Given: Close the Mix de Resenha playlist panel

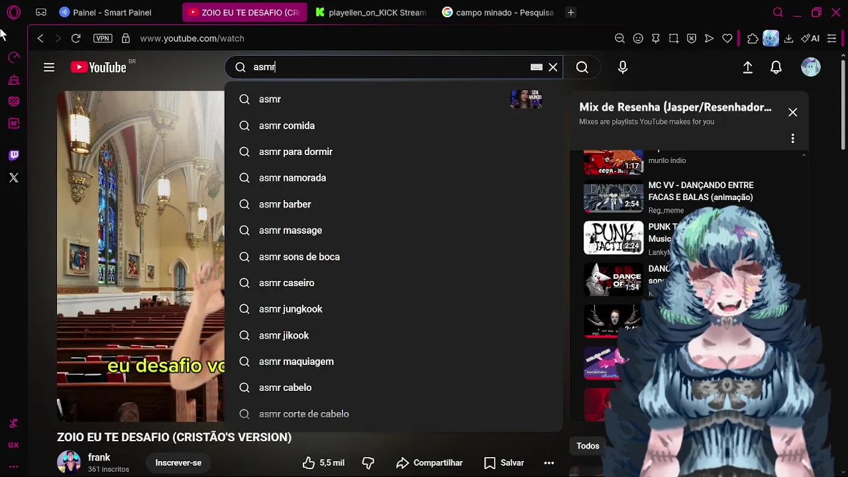Looking at the screenshot, I should point(792,112).
